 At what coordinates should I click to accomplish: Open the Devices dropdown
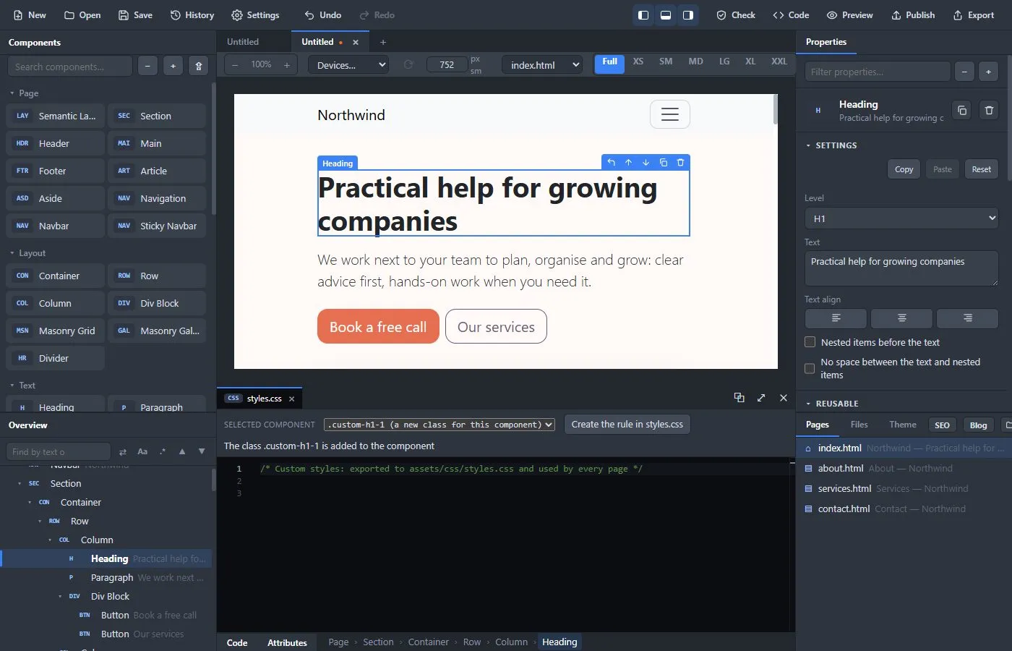point(348,65)
